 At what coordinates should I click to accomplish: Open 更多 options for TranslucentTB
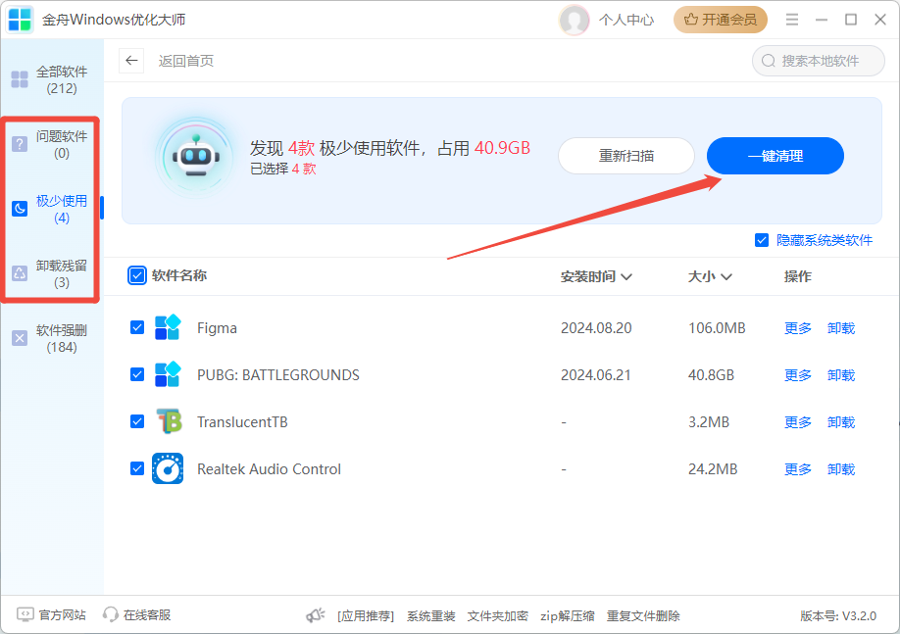coord(798,422)
